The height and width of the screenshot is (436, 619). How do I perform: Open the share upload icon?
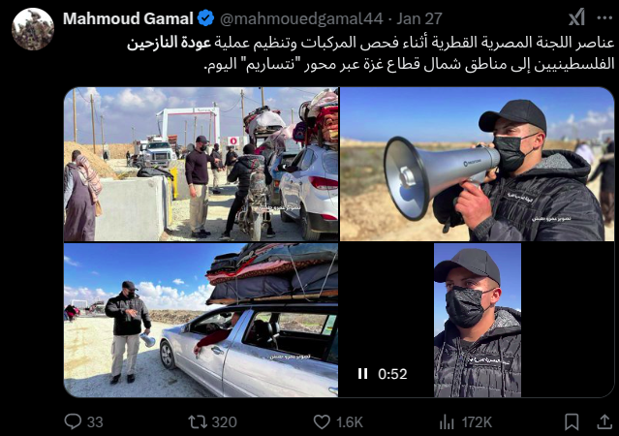[604, 421]
